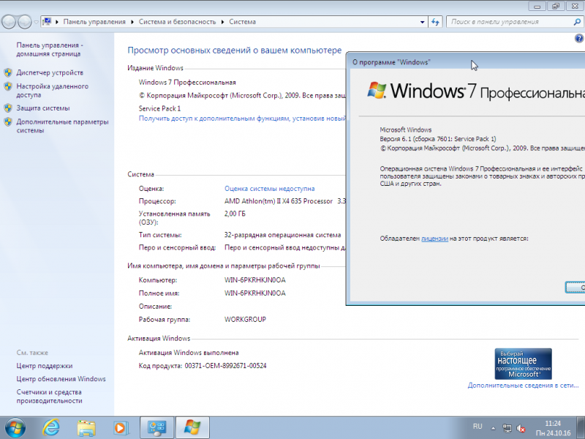585x439 pixels.
Task: Click the 'О программе "Windows"' title bar
Action: pyautogui.click(x=466, y=62)
